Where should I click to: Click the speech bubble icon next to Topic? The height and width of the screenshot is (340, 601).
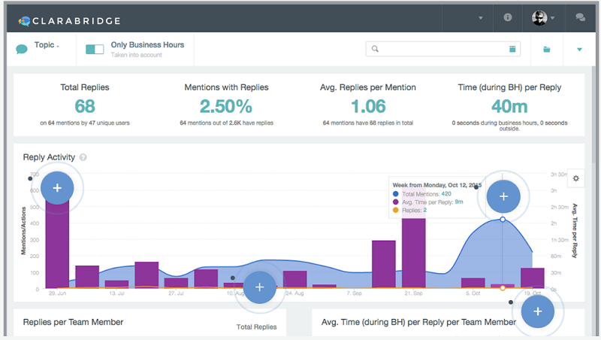point(22,49)
